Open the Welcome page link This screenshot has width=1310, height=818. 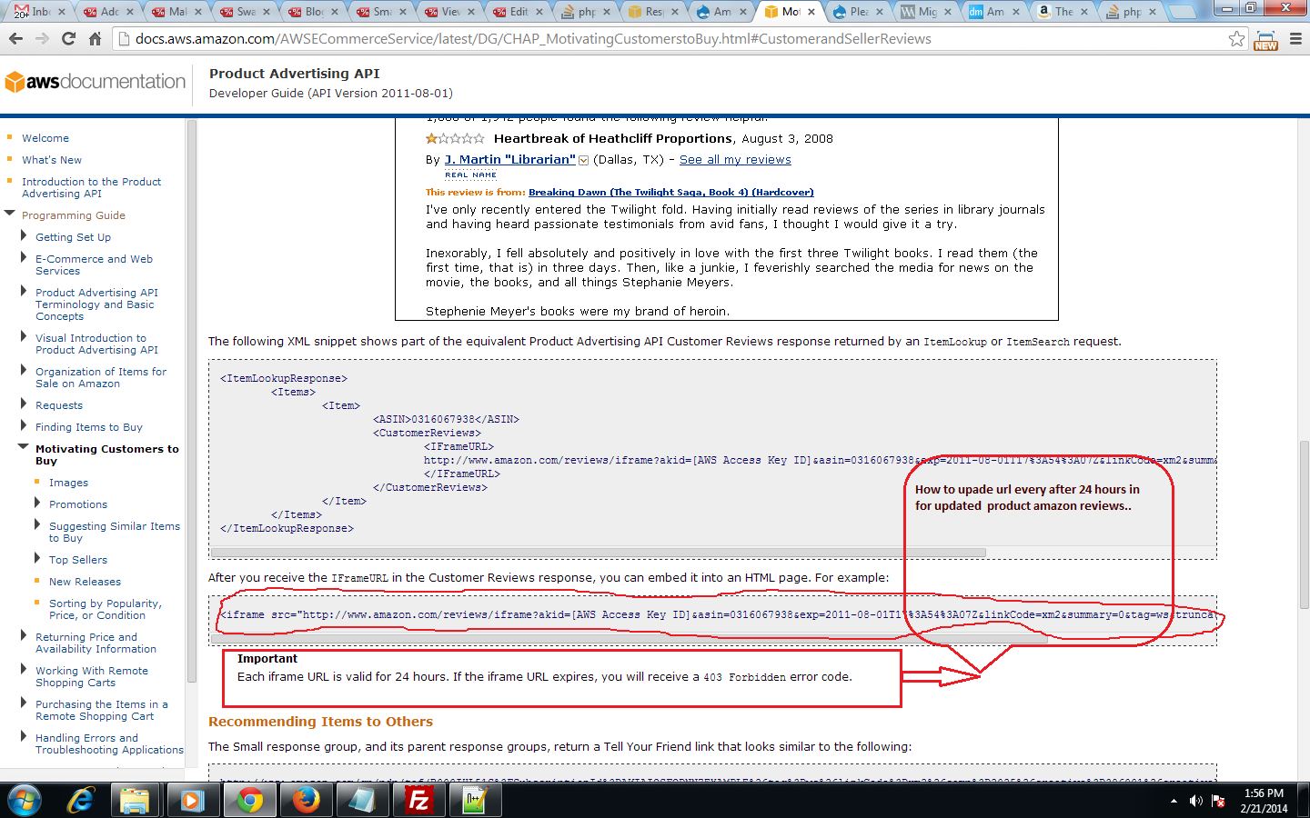click(x=45, y=138)
